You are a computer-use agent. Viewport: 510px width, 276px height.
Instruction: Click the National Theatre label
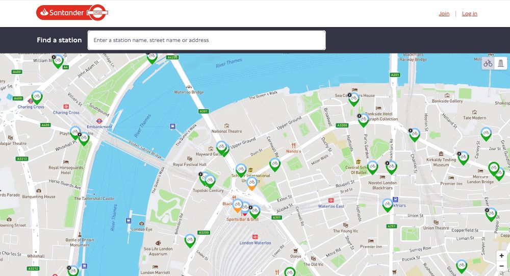pos(227,132)
